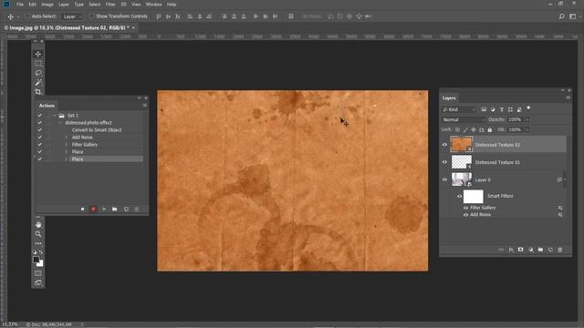Screen dimensions: 584x328
Task: Open search icon in options bar
Action: (x=562, y=16)
